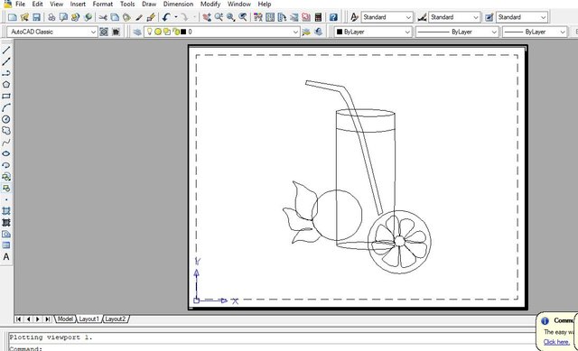Select the Gradient tool
The width and height of the screenshot is (578, 351).
pyautogui.click(x=6, y=223)
